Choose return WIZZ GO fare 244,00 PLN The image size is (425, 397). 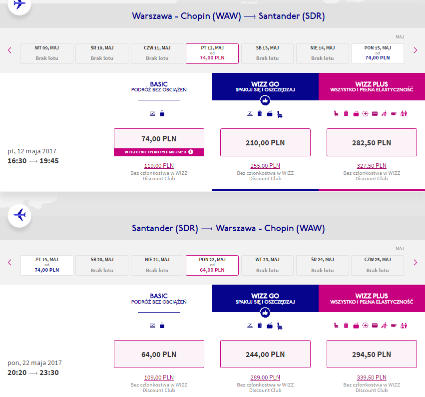pos(265,354)
